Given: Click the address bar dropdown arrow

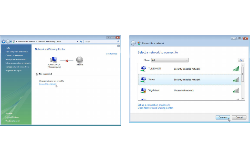Looking at the screenshot, I should (x=78, y=41).
